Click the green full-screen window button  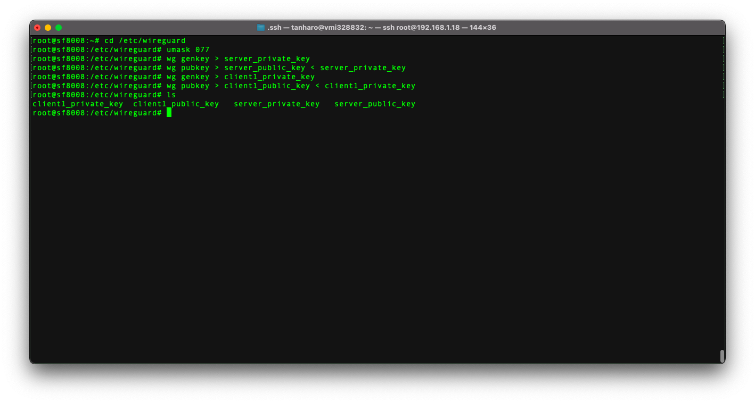tap(59, 28)
